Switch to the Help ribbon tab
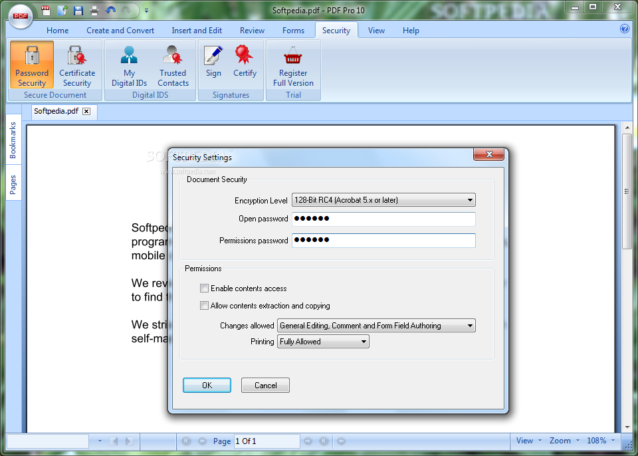Viewport: 638px width, 456px height. (411, 30)
